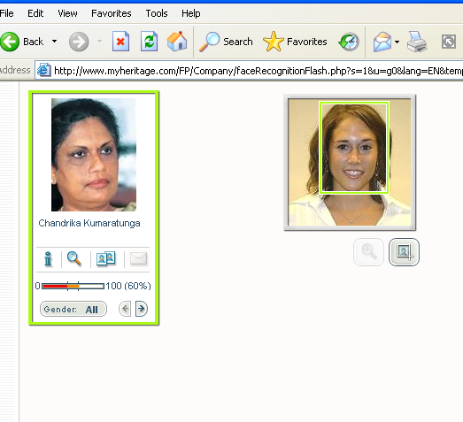Click the Search toolbar button
Viewport: 463px width, 422px height.
pyautogui.click(x=226, y=42)
